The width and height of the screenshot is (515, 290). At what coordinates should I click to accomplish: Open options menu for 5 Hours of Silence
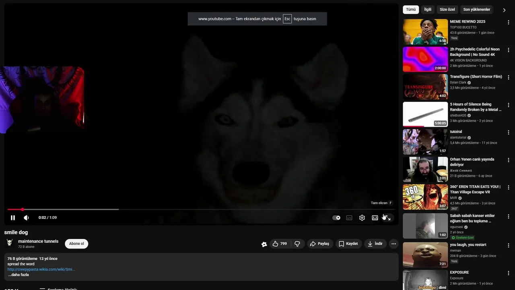tap(509, 105)
